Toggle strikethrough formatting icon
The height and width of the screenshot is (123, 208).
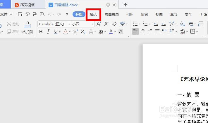tap(66, 31)
